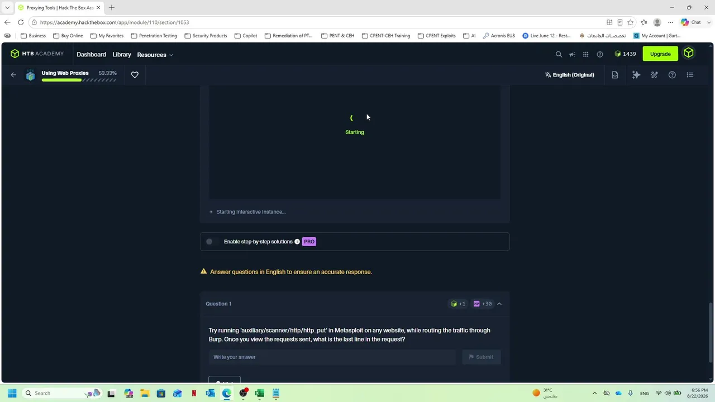Open the weather widget showing 31°C
Viewport: 715px width, 402px height.
coord(545,393)
